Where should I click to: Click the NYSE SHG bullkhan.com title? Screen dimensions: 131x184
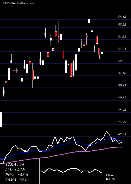(18, 3)
